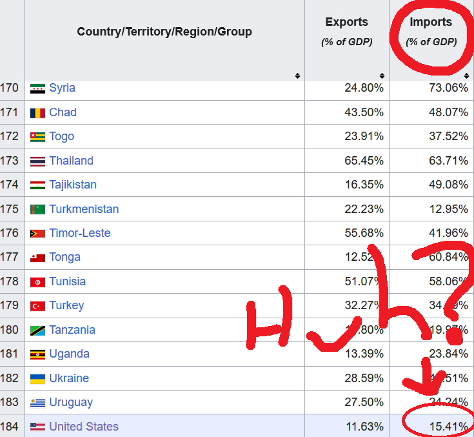Open the Turkey link
474x437 pixels.
[x=66, y=306]
